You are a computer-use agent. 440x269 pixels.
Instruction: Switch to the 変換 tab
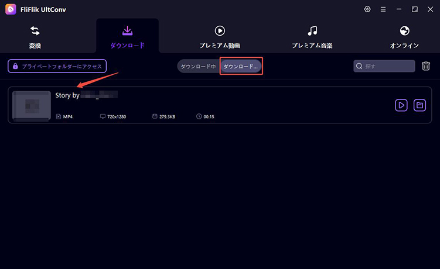35,36
